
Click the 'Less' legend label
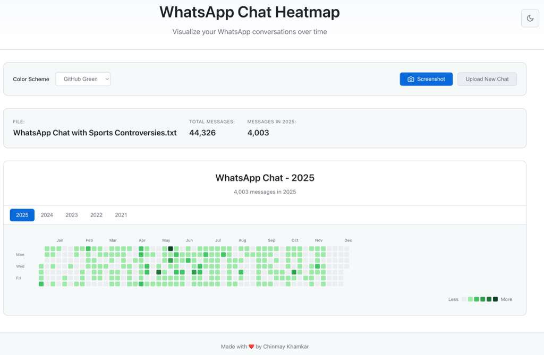453,299
